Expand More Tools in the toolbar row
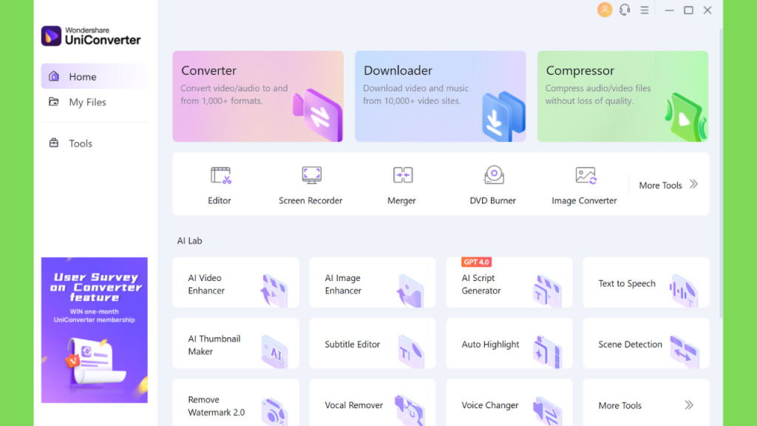The width and height of the screenshot is (757, 426). 668,185
